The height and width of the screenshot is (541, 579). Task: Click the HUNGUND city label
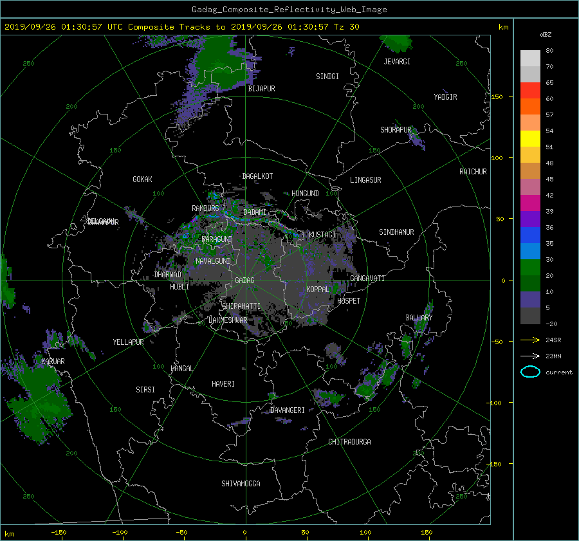[x=305, y=194]
